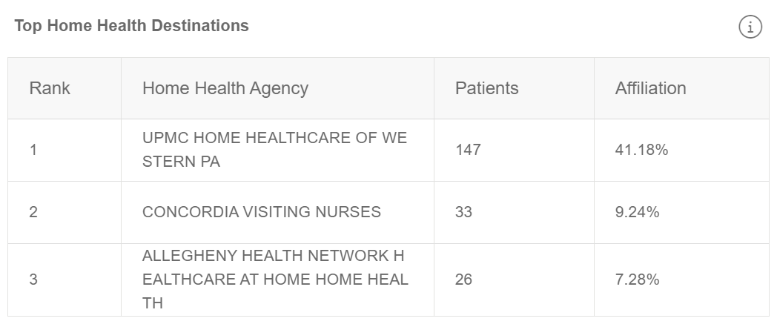Select the Rank column header

[50, 88]
